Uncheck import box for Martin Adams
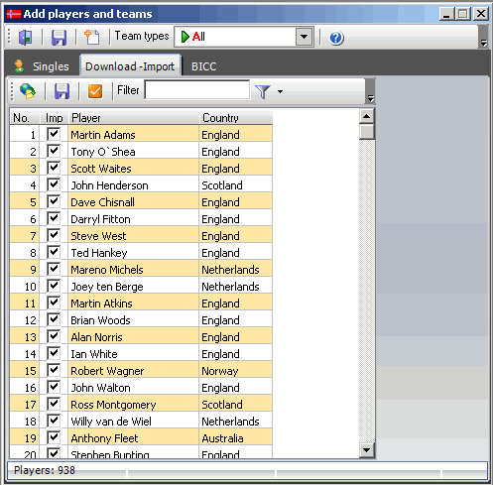This screenshot has width=493, height=485. coord(54,134)
